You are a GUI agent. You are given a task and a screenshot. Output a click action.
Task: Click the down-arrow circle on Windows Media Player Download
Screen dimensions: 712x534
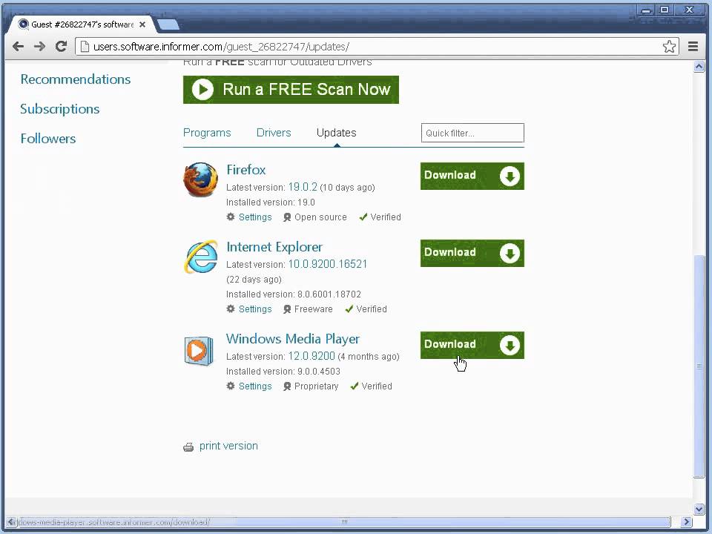[510, 345]
